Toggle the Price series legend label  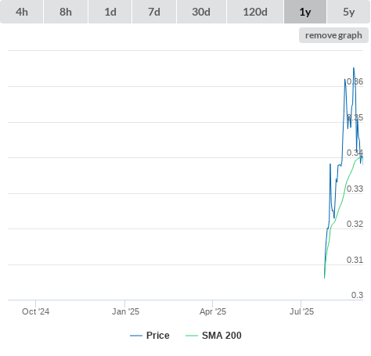[158, 336]
